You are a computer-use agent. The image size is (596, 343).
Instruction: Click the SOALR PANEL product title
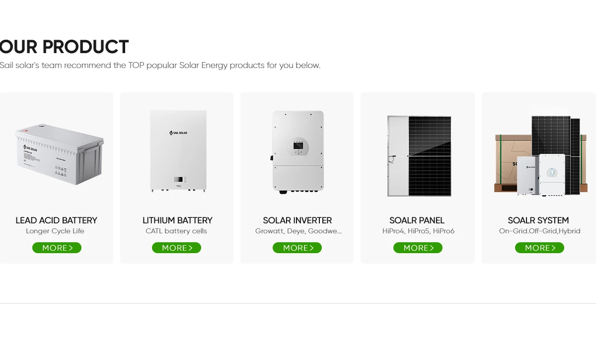coord(418,220)
